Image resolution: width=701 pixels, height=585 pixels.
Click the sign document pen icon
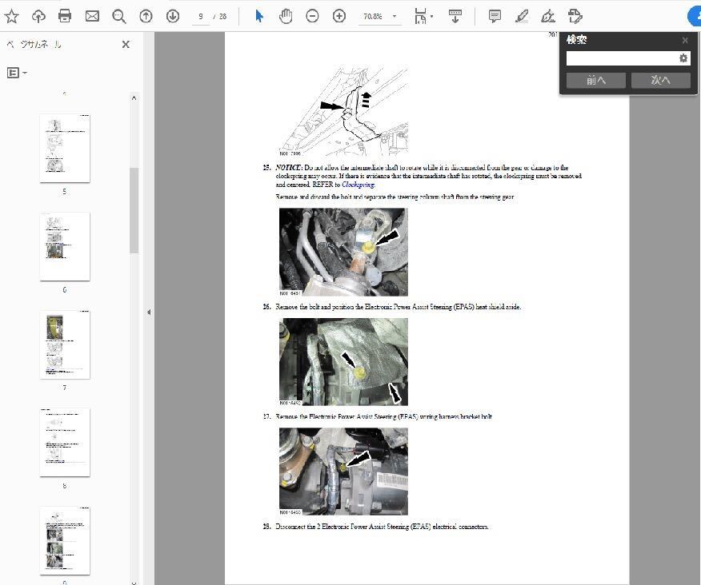point(548,17)
